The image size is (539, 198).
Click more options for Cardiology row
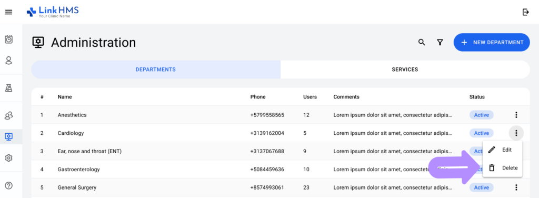click(516, 133)
